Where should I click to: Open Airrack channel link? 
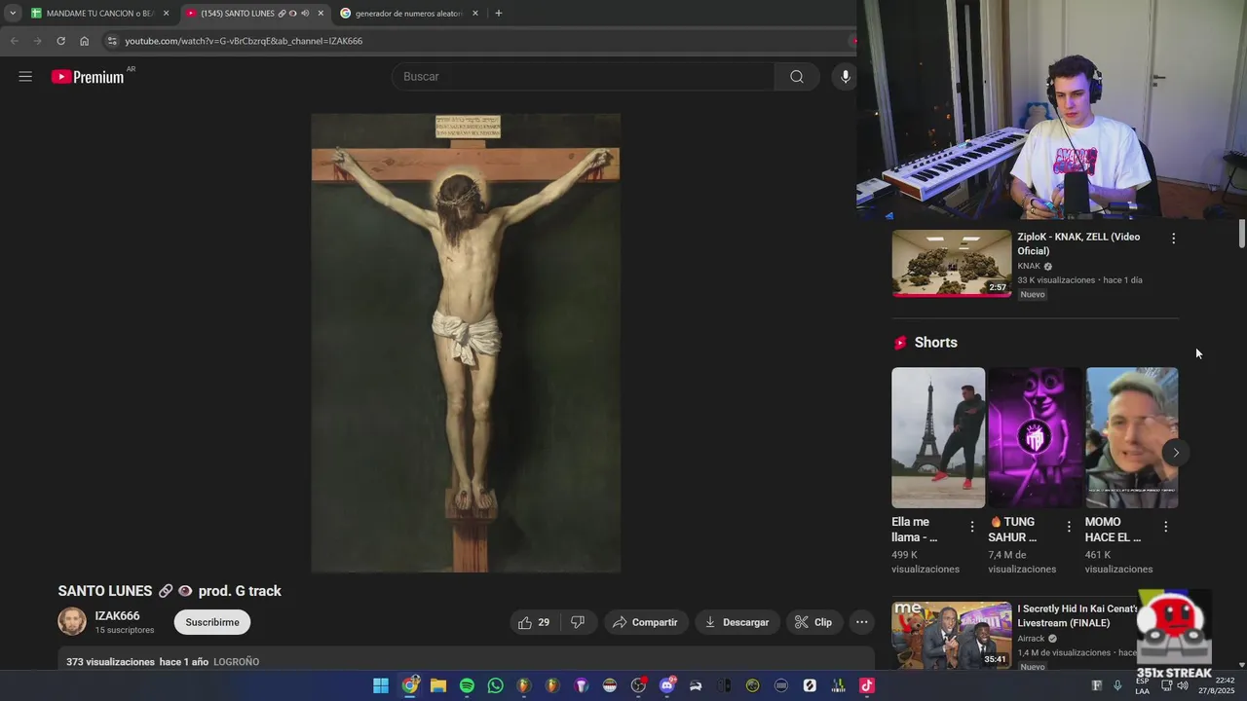click(1031, 639)
